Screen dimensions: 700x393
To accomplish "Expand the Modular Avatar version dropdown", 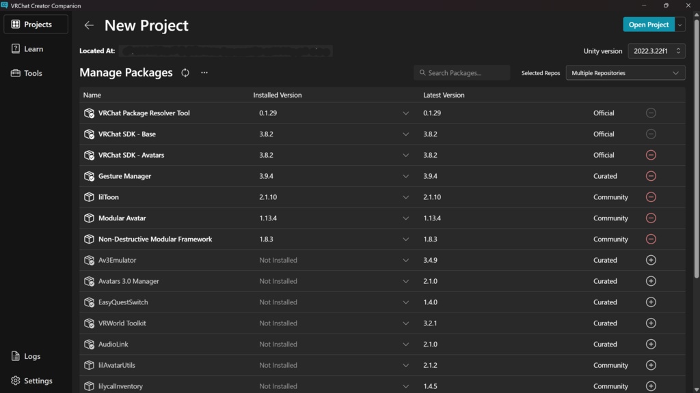I will tap(405, 218).
